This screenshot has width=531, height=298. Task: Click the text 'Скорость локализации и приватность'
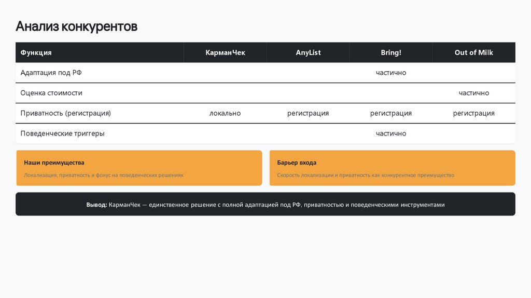324,175
